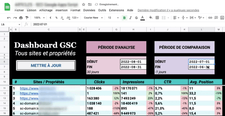This screenshot has width=225, height=116.
Task: Click the Google Sheets home logo
Action: (7, 7)
